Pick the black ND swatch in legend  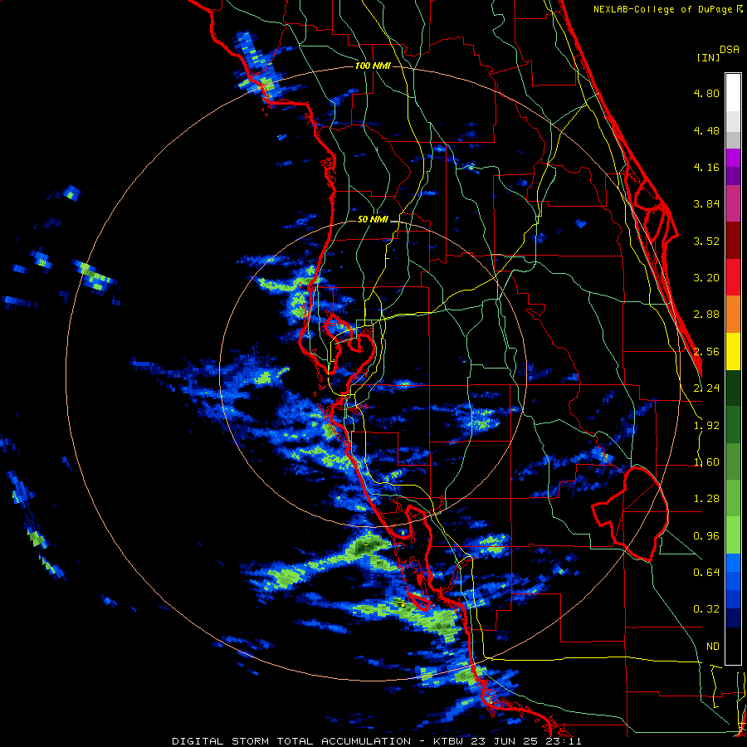pos(733,646)
